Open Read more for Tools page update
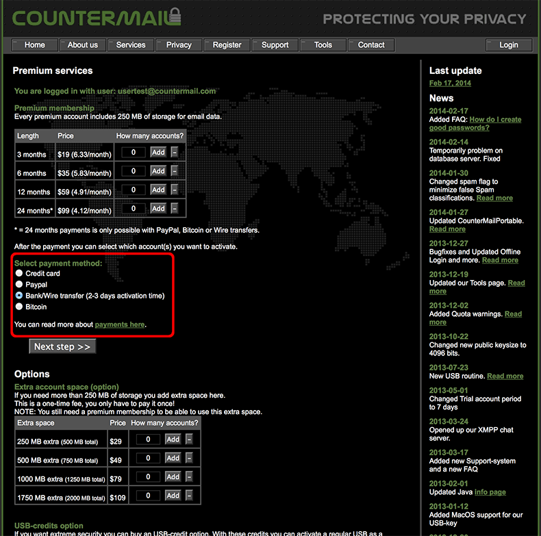Viewport: 541px width, 536px height. tap(477, 287)
